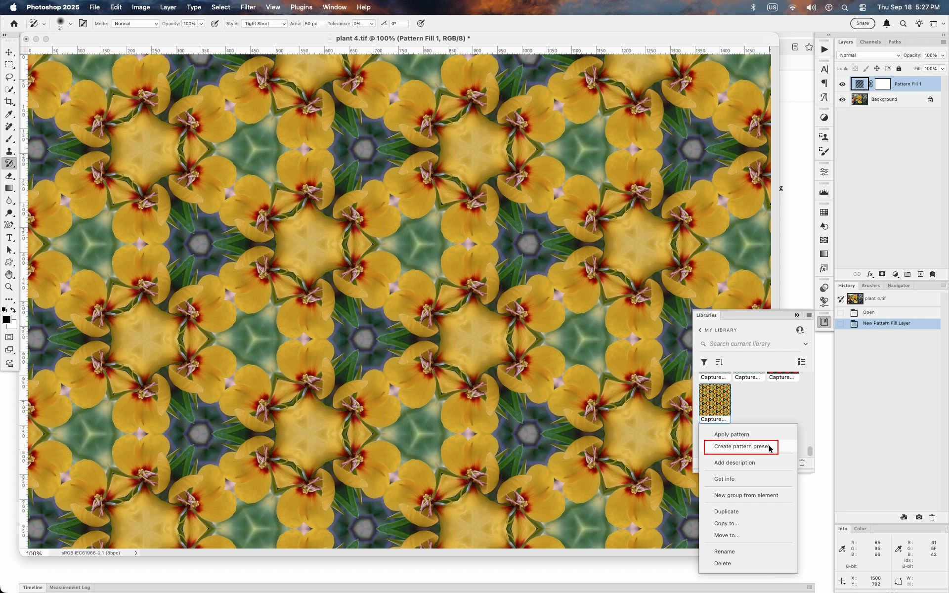Select the Crop tool
The image size is (949, 593).
click(9, 102)
